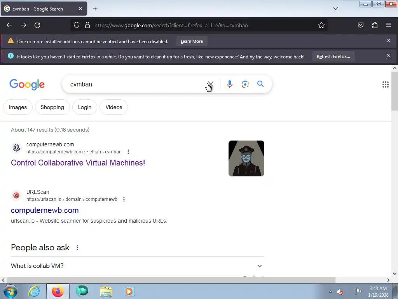Select the Login filter chip
Image resolution: width=398 pixels, height=299 pixels.
click(84, 107)
